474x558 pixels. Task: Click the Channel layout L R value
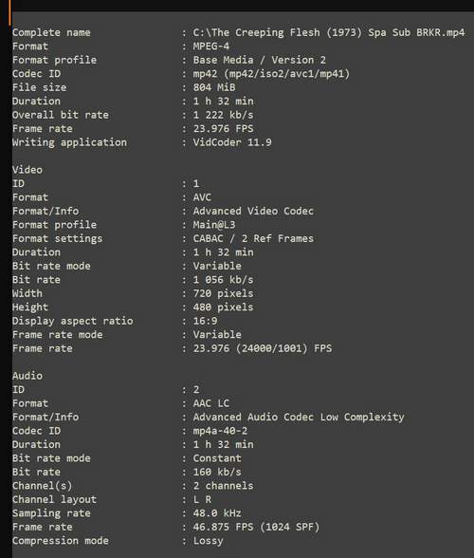(x=202, y=499)
